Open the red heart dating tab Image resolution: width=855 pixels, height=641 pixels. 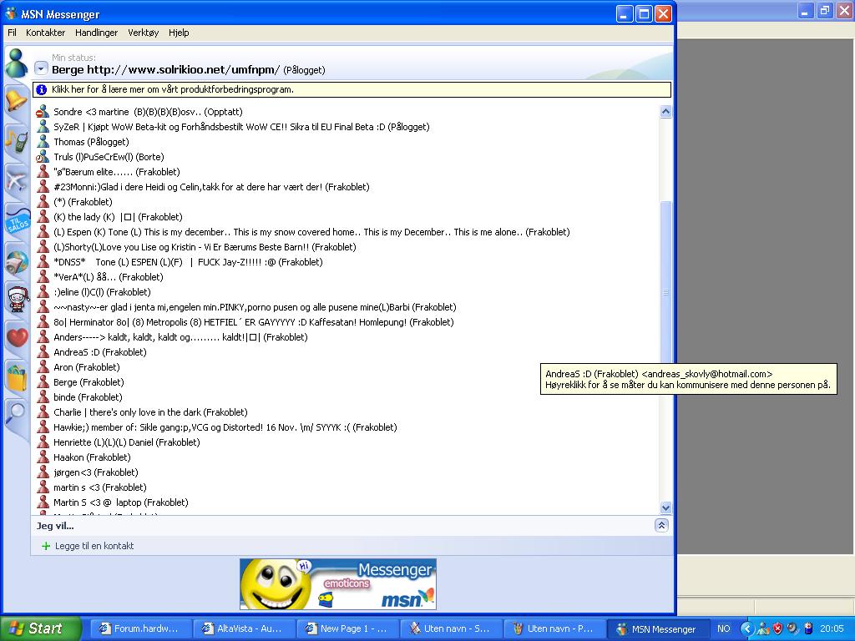17,338
